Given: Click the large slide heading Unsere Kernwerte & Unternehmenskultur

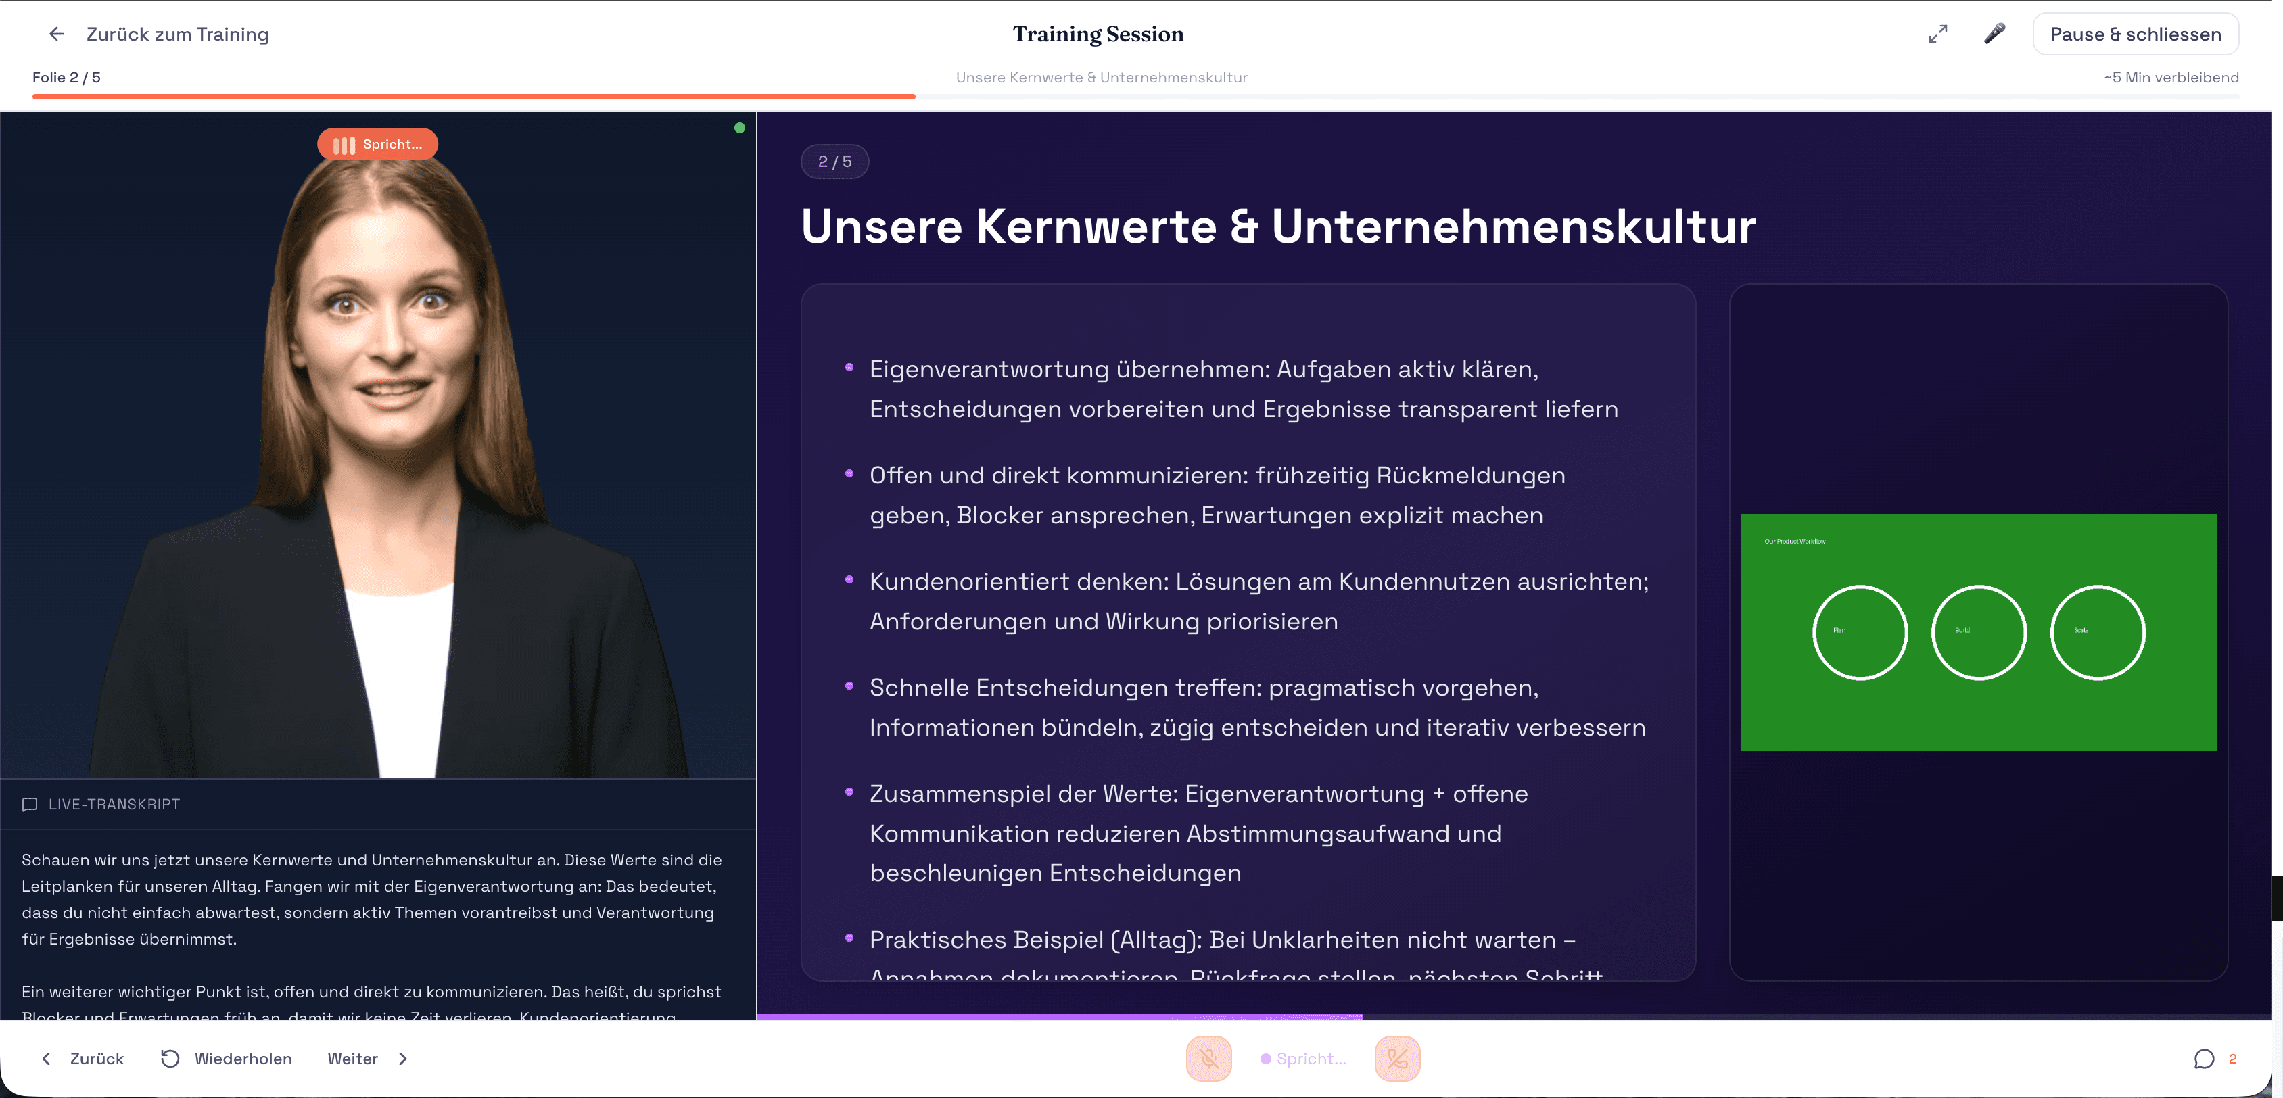Looking at the screenshot, I should pos(1278,226).
